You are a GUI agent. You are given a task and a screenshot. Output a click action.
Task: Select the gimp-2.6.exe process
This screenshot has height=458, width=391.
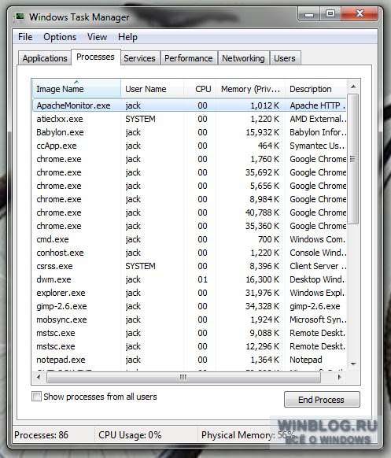[x=190, y=306]
